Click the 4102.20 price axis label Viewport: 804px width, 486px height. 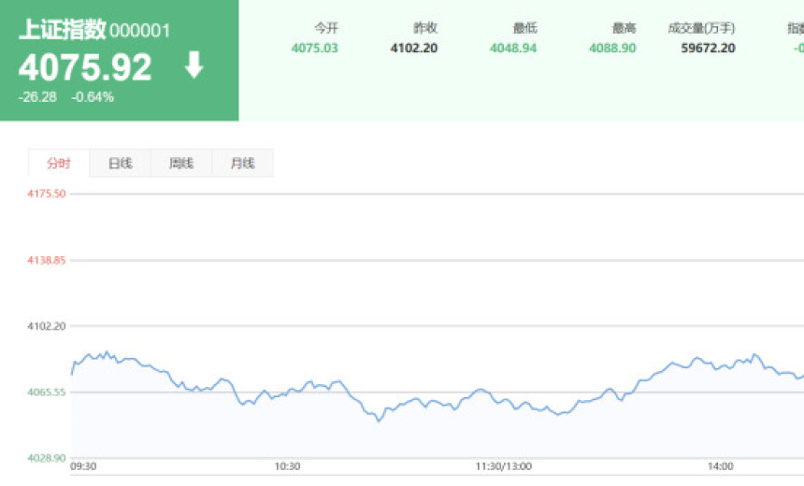point(47,326)
